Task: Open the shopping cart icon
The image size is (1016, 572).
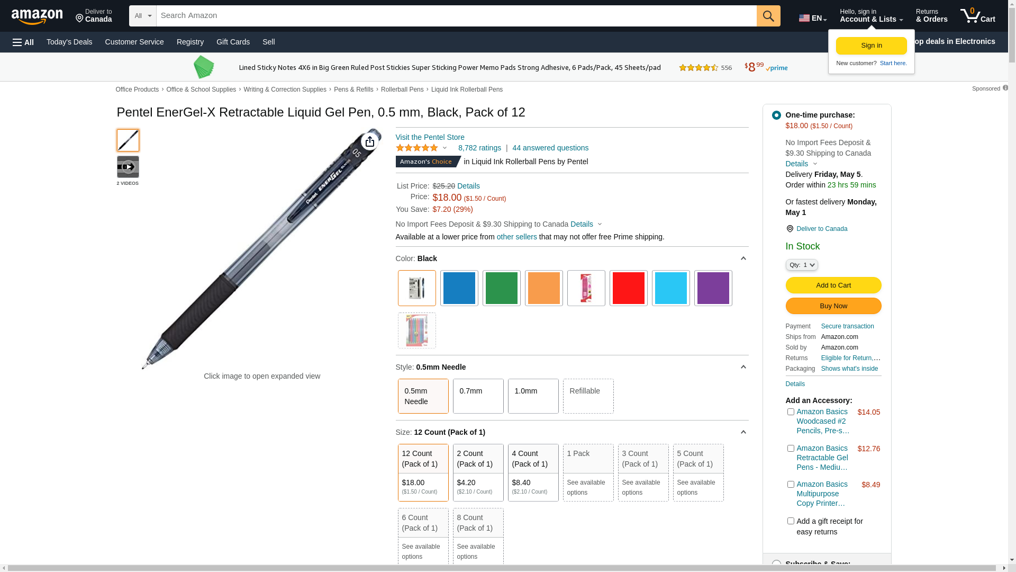Action: click(x=977, y=16)
